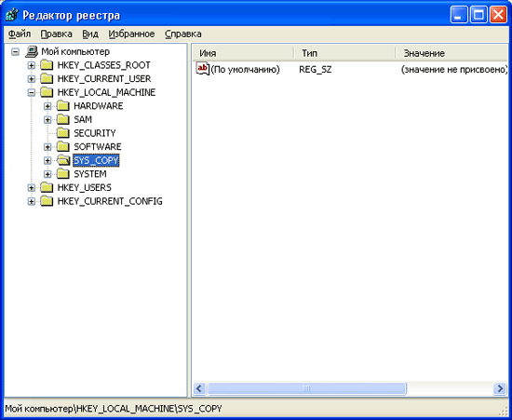Expand the SYSTEM key
The image size is (512, 420).
tap(47, 174)
